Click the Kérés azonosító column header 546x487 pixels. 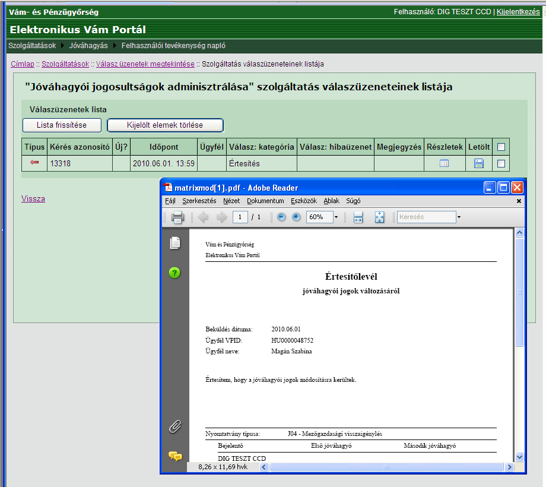[x=80, y=147]
